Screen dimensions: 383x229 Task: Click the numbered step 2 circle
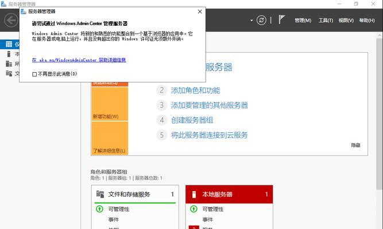pyautogui.click(x=161, y=90)
